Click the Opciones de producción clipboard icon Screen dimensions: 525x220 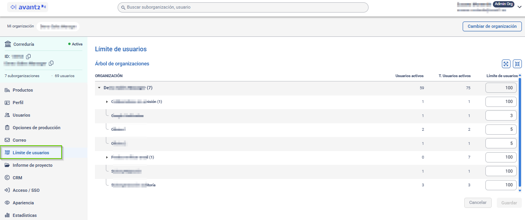(7, 128)
